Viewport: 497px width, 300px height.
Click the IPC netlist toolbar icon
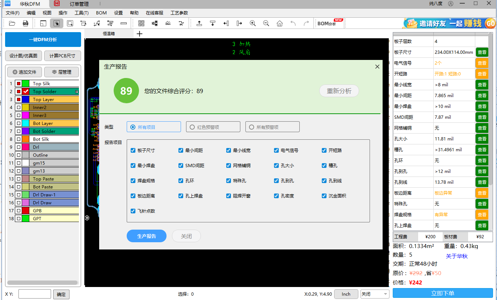click(181, 23)
